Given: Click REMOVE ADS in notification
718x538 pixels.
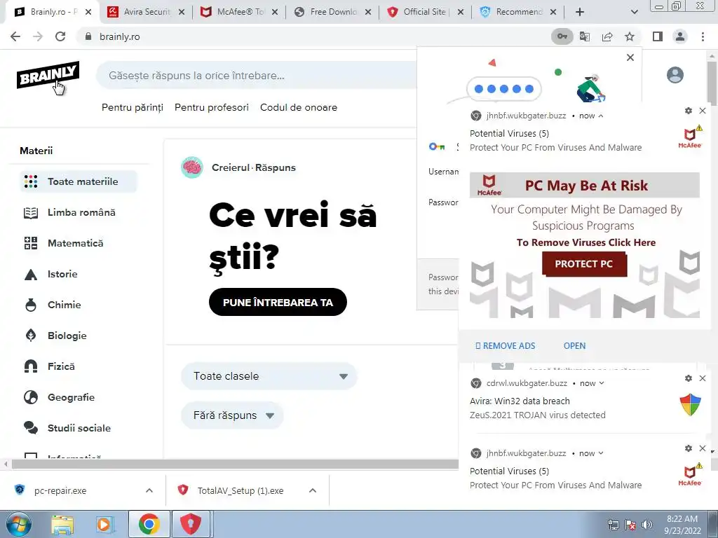Looking at the screenshot, I should click(x=505, y=346).
